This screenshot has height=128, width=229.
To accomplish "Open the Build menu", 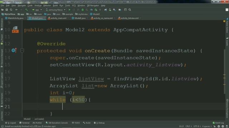I will click(x=55, y=6).
